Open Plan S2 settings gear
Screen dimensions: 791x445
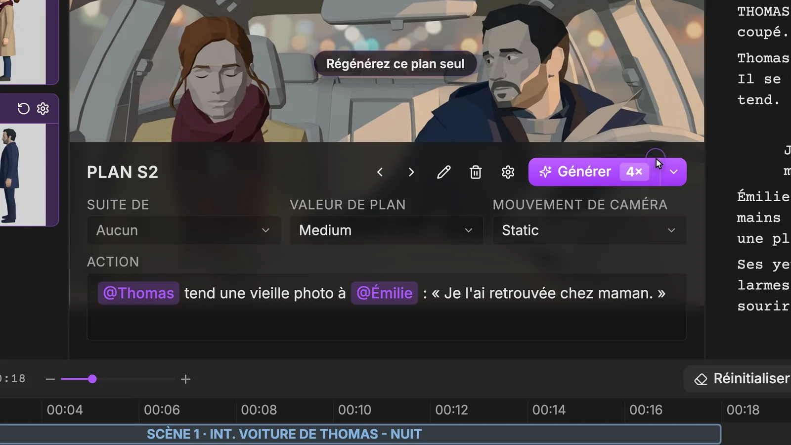(508, 172)
